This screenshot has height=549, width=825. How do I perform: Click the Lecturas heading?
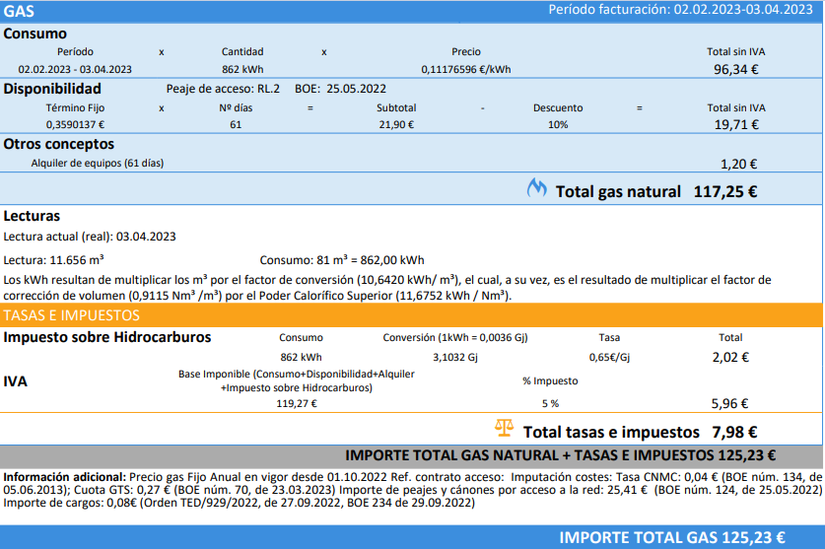point(32,216)
